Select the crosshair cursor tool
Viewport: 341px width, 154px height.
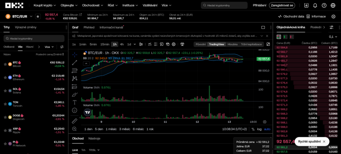(x=75, y=55)
